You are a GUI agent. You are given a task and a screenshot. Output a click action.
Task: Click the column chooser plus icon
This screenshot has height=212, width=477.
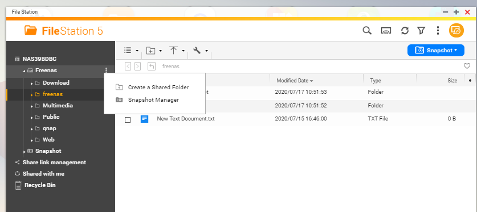(470, 80)
